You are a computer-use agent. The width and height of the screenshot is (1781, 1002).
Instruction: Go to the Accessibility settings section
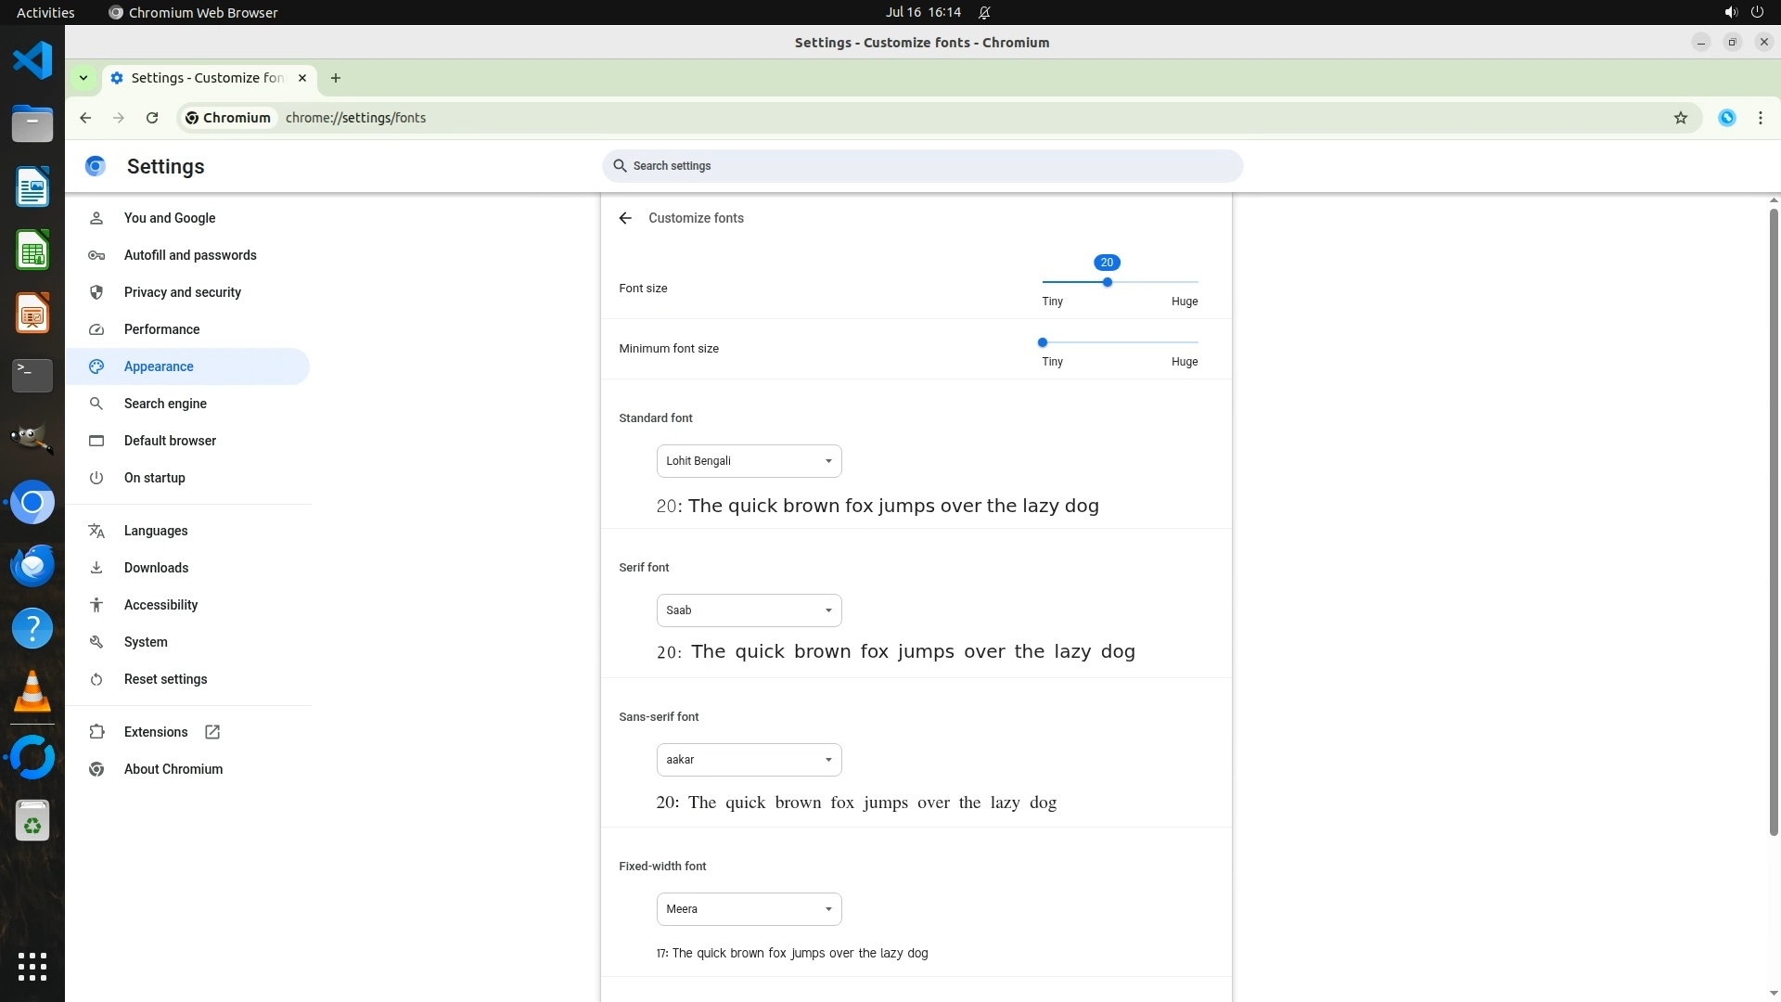point(160,605)
